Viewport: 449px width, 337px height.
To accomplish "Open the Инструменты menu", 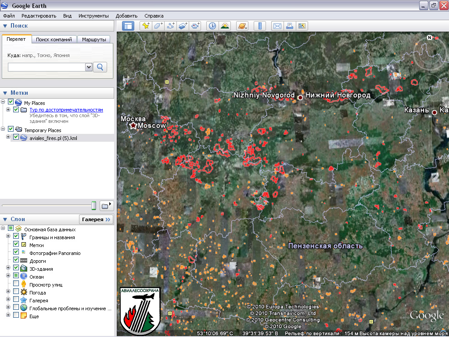I will tap(93, 16).
